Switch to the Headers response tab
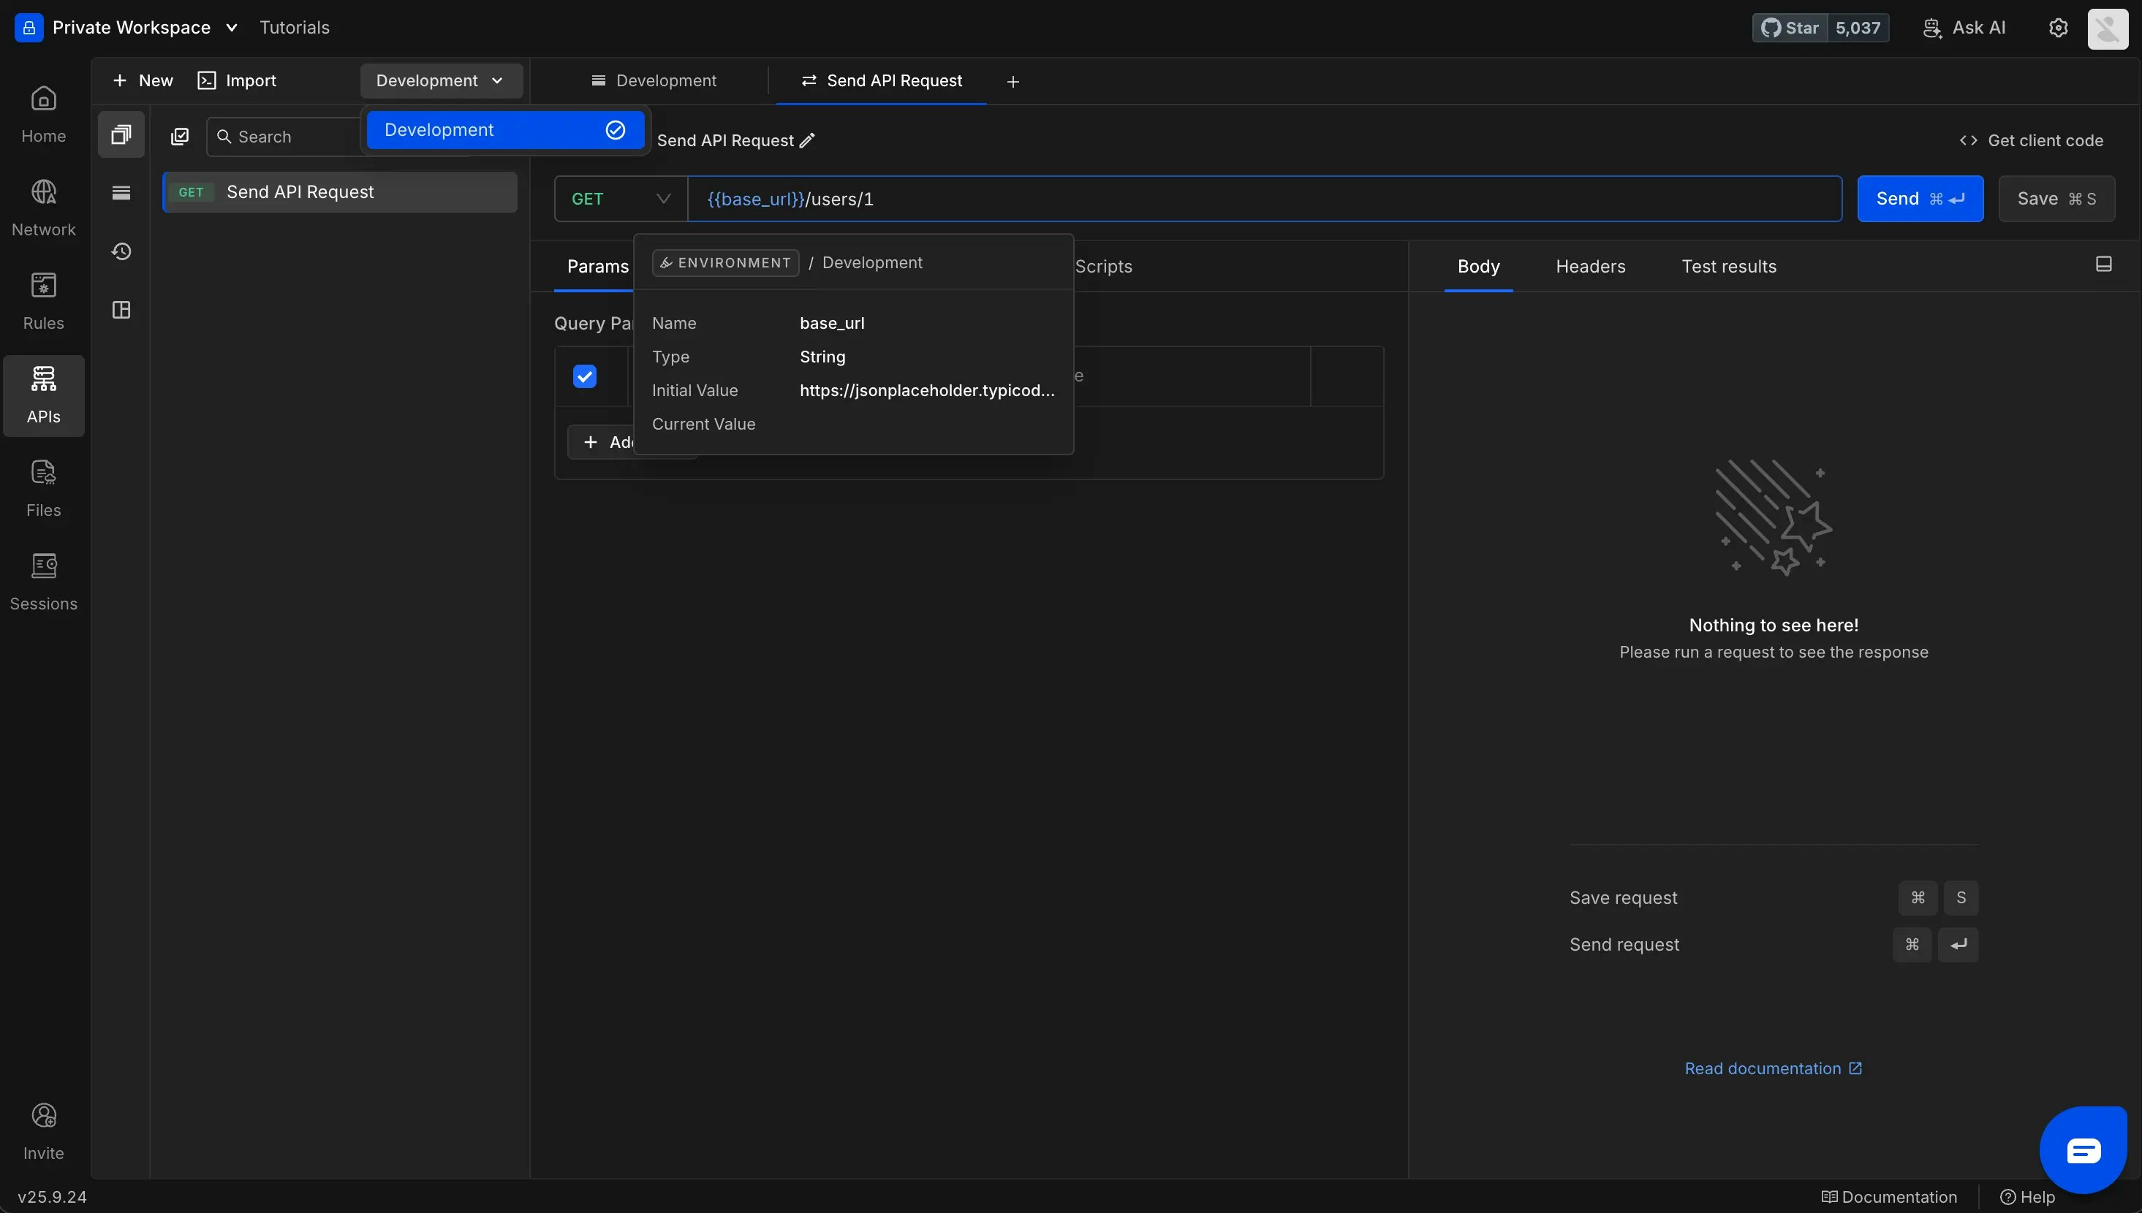Viewport: 2142px width, 1213px height. (1589, 267)
